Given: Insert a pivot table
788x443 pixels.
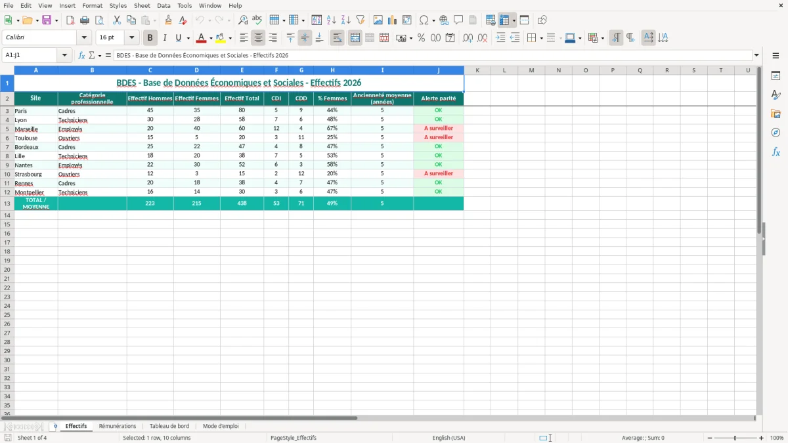Looking at the screenshot, I should click(407, 20).
